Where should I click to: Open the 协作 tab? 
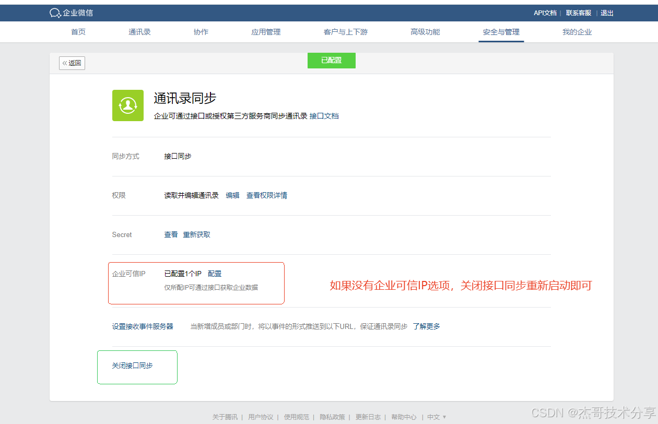(x=201, y=32)
